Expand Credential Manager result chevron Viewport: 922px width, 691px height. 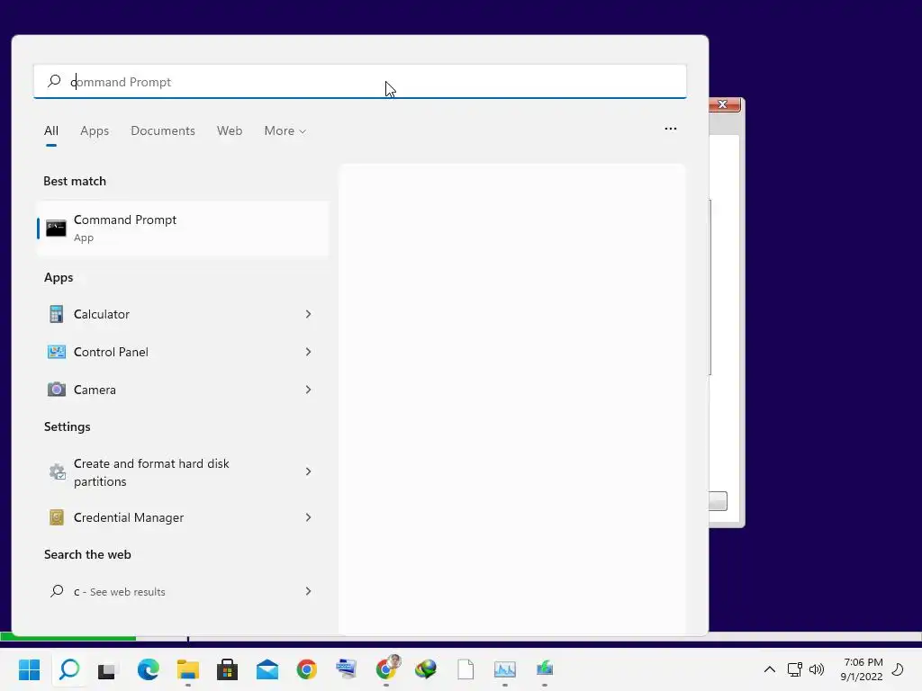(308, 517)
